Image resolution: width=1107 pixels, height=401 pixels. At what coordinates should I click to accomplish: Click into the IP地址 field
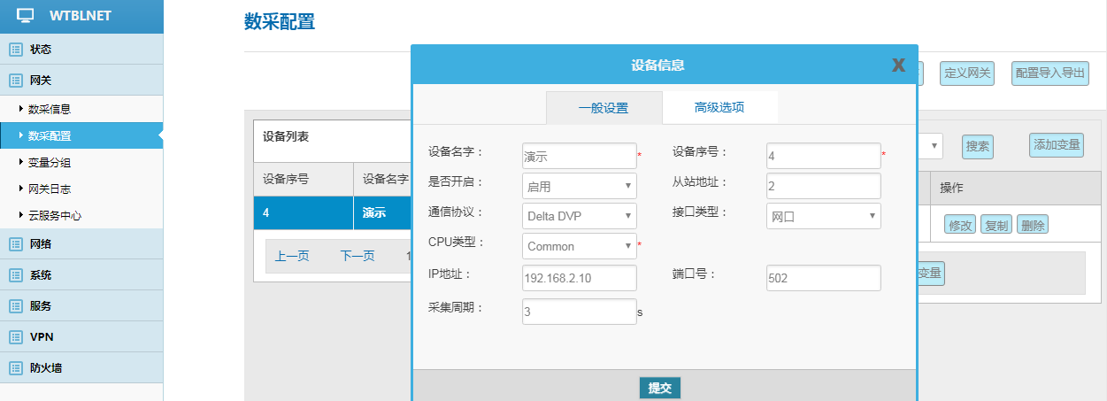click(x=579, y=278)
